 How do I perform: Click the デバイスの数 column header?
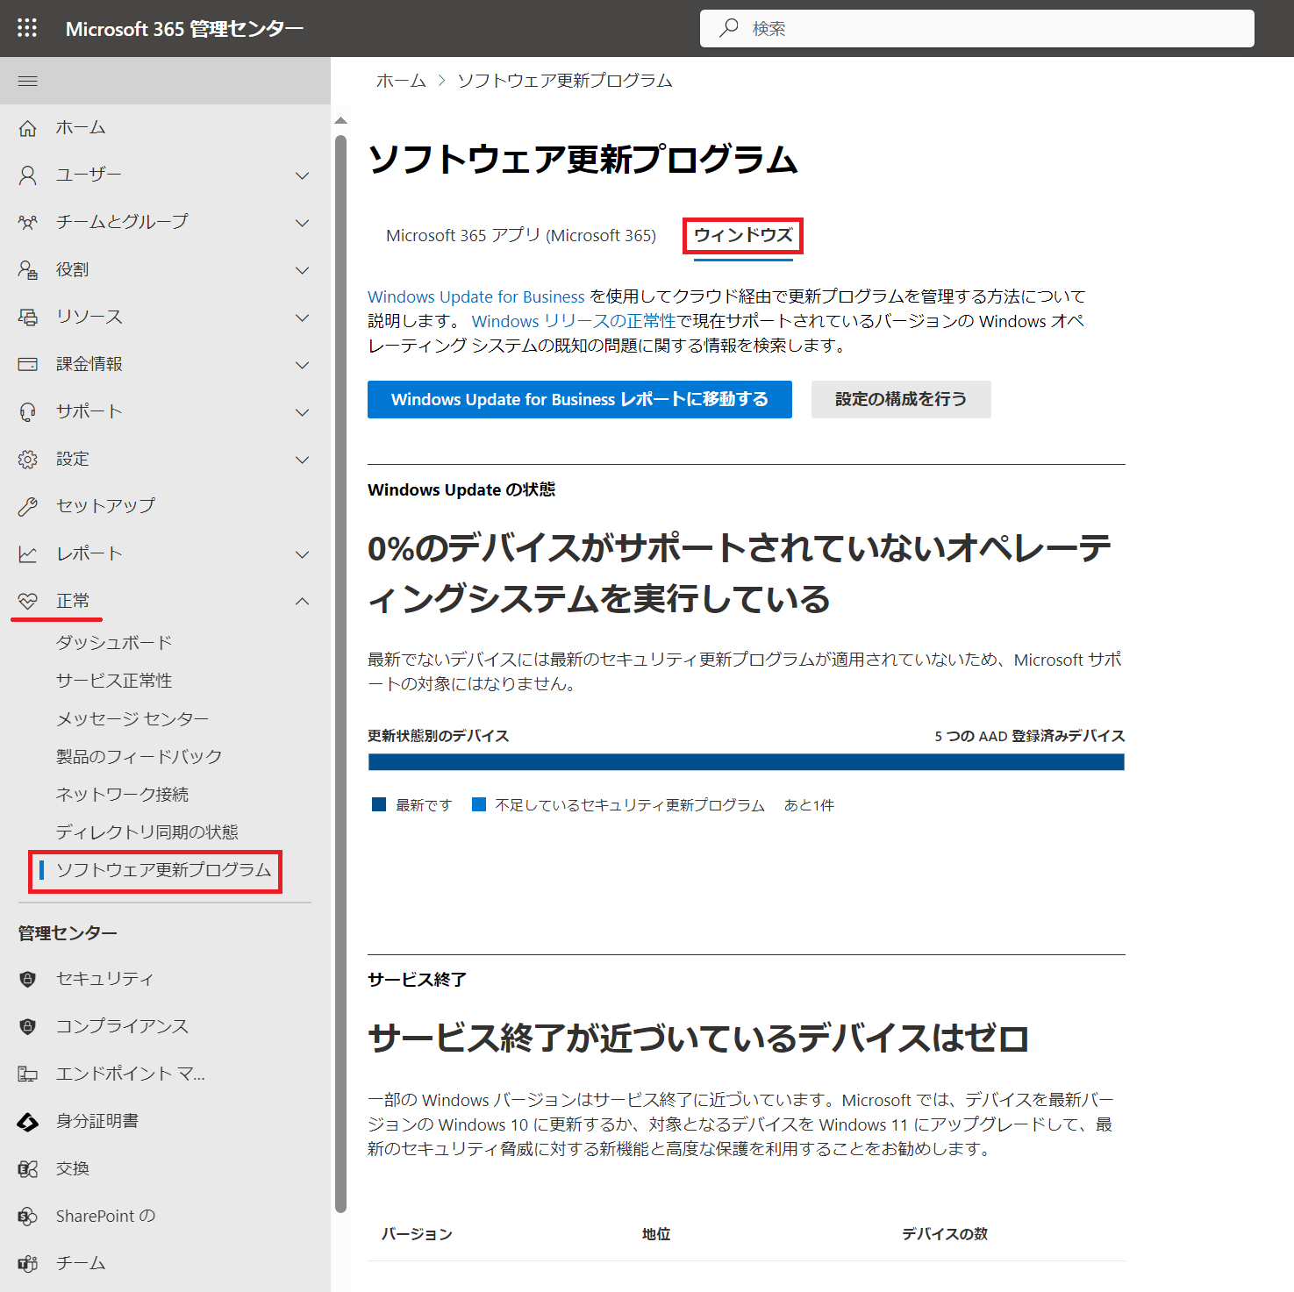pyautogui.click(x=945, y=1234)
